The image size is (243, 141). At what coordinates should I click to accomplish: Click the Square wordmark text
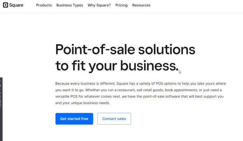[x=16, y=5]
